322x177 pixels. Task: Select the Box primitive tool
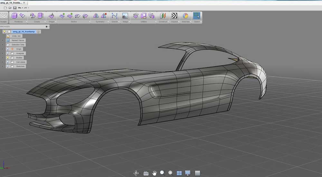[14, 15]
